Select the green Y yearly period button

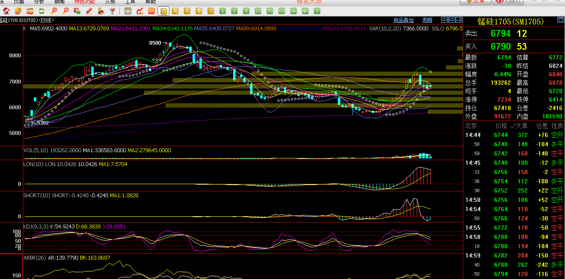click(x=317, y=11)
